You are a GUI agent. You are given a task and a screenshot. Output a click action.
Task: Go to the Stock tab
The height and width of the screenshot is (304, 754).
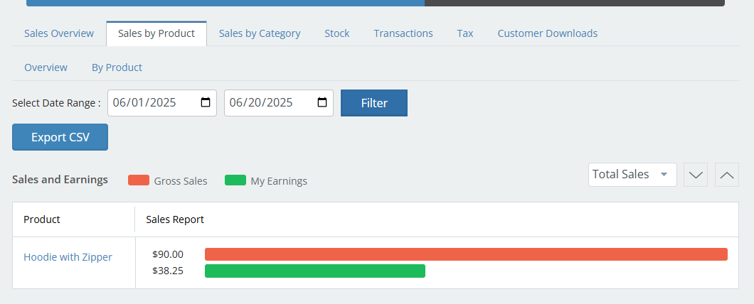point(337,33)
